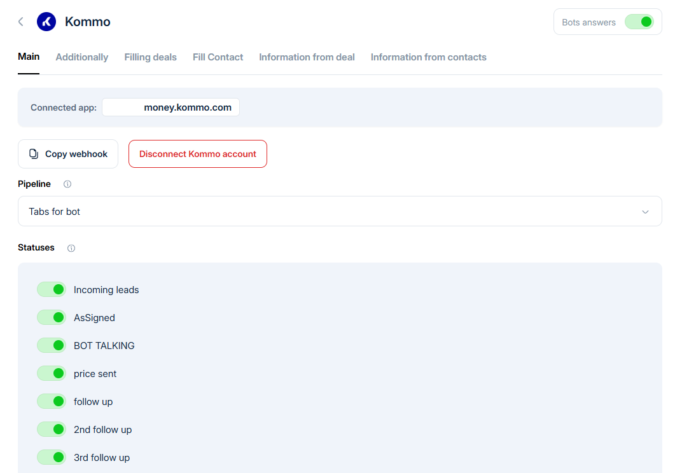Click the Pipeline info icon
682x473 pixels.
pyautogui.click(x=67, y=184)
